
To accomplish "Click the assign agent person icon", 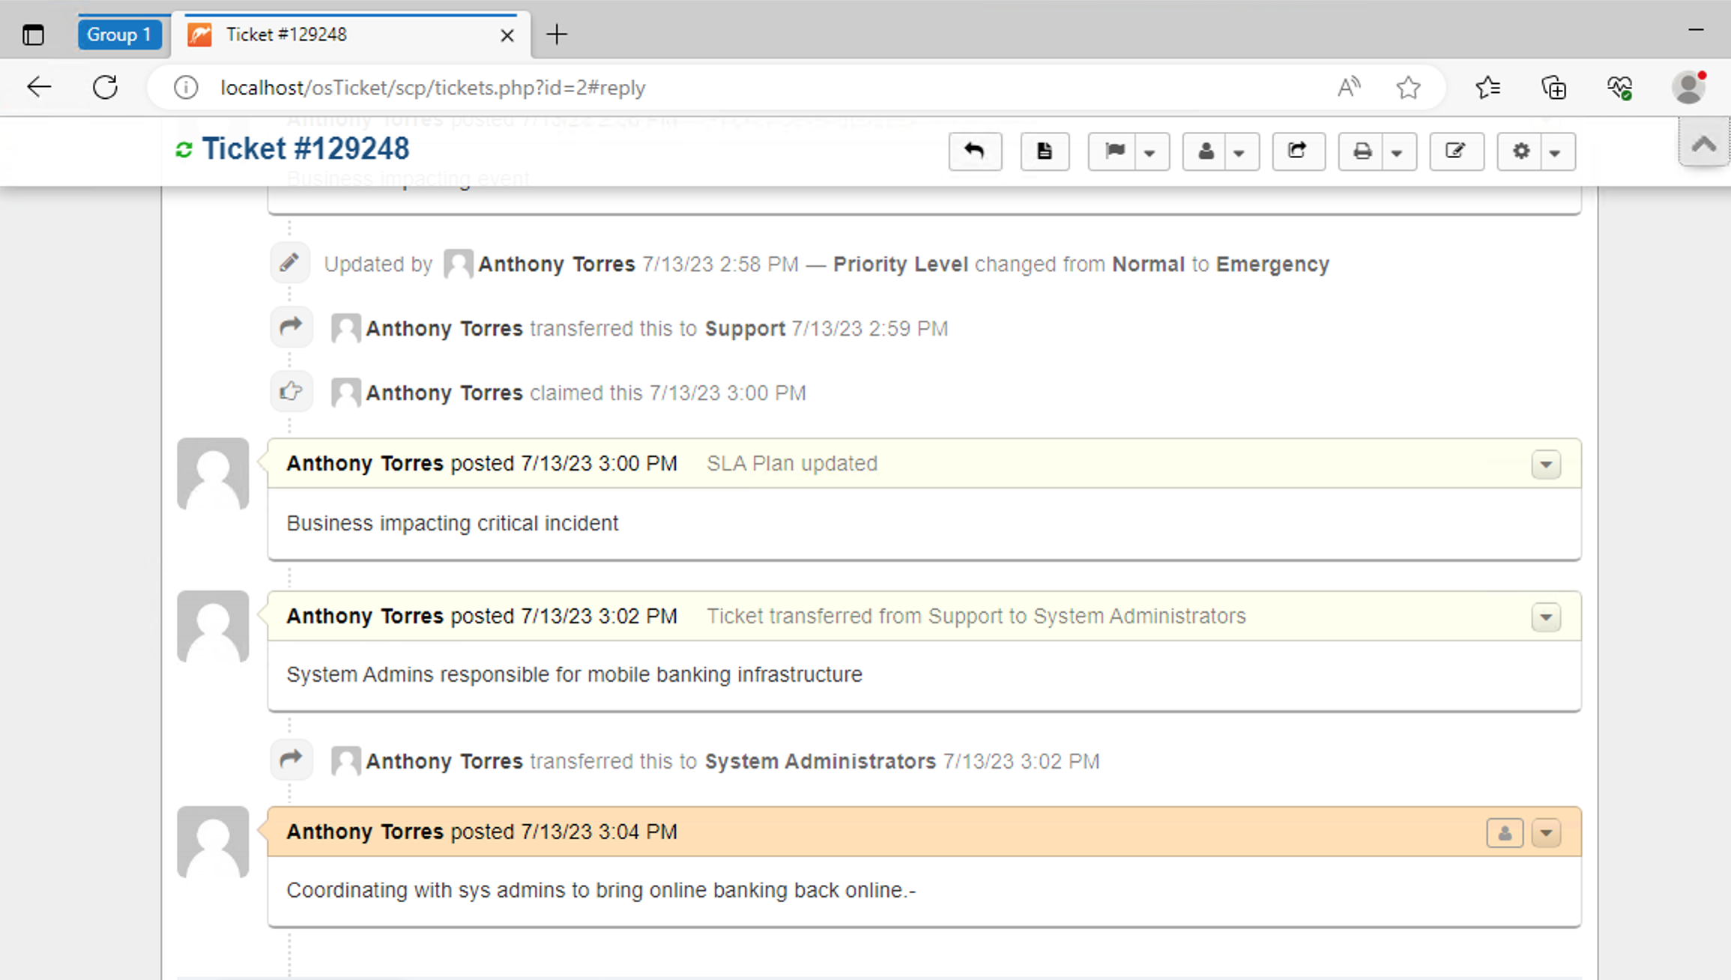I will coord(1205,151).
